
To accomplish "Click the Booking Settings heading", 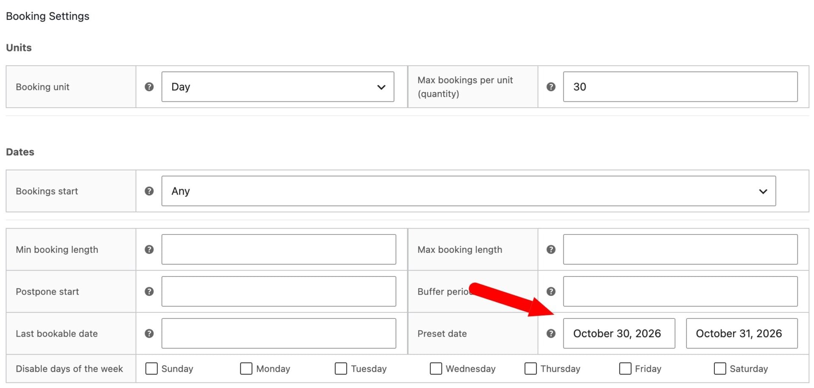I will coord(47,16).
